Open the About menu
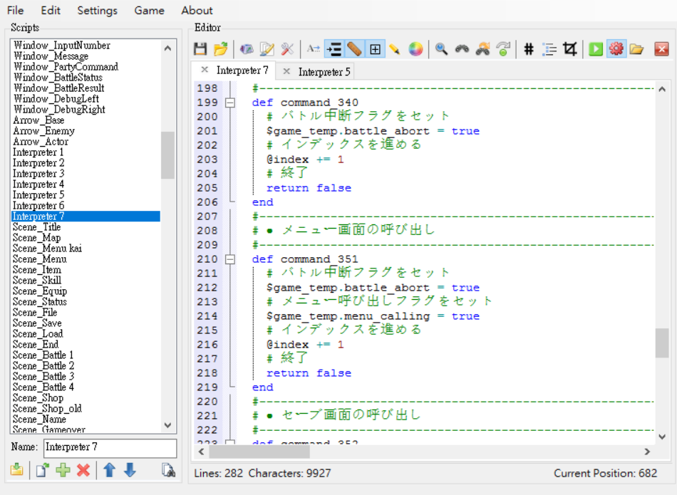Viewport: 677px width, 495px height. (x=197, y=11)
